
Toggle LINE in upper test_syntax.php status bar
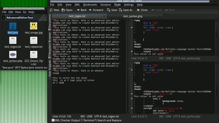[x=168, y=58]
